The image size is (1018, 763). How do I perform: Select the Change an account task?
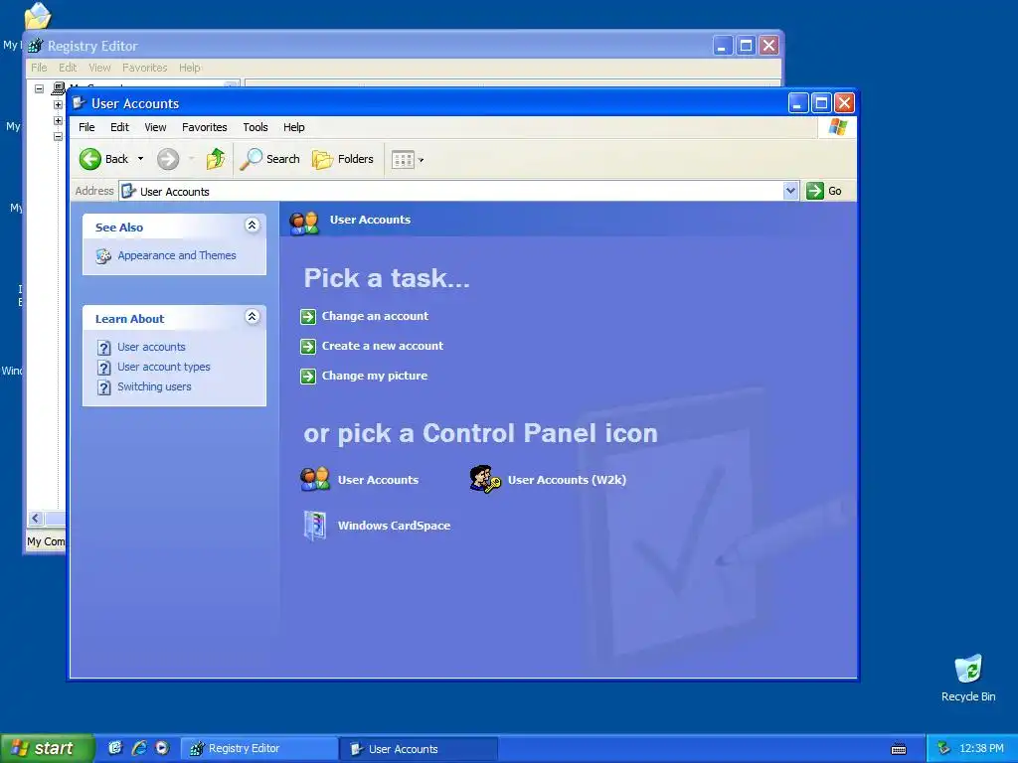(375, 316)
